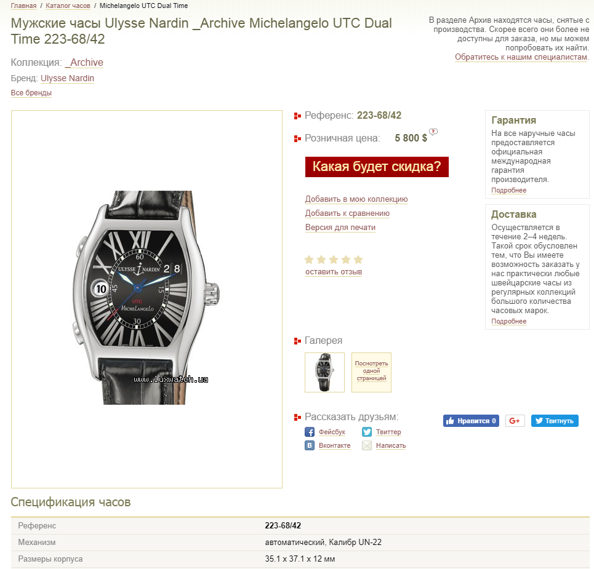Viewport: 594px width, 569px height.
Task: Open the Главная breadcrumb link
Action: [x=23, y=6]
